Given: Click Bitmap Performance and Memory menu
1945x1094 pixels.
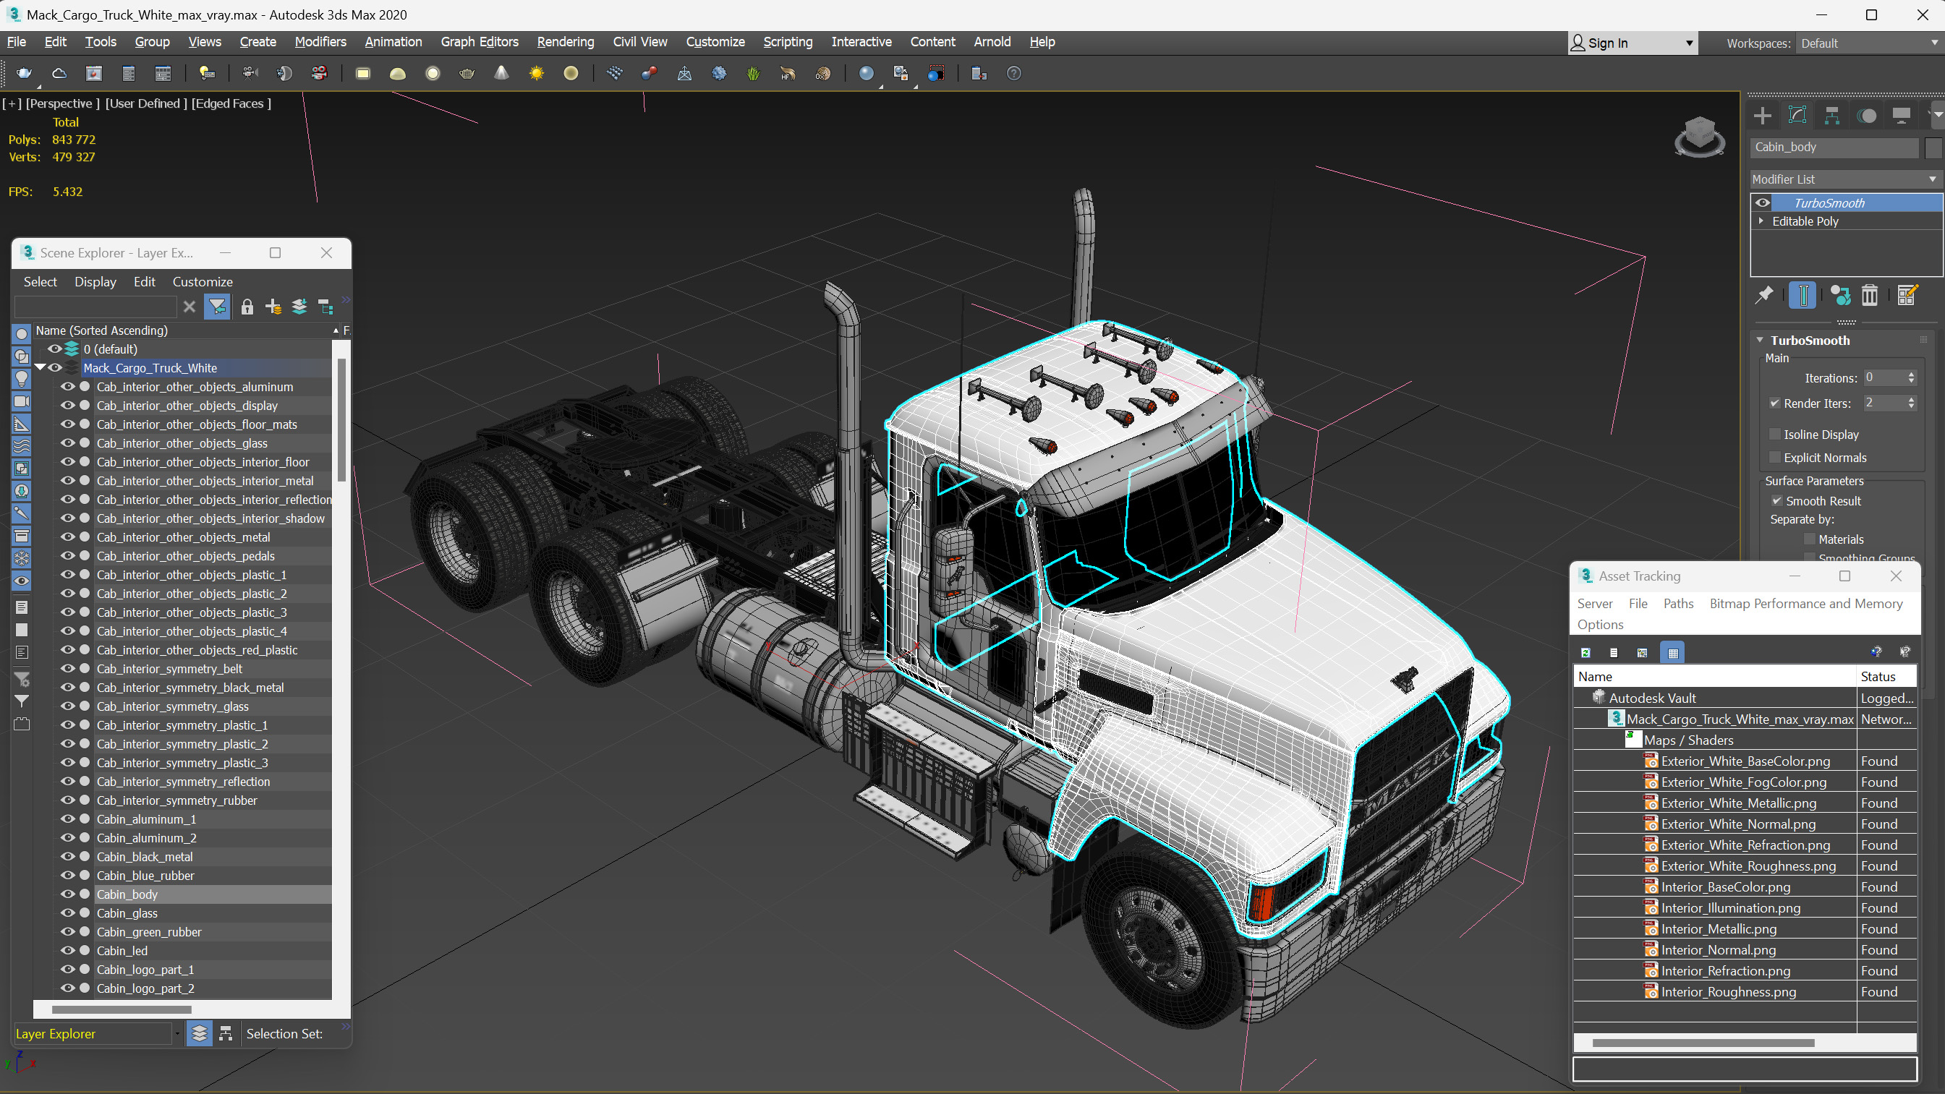Looking at the screenshot, I should (x=1805, y=603).
